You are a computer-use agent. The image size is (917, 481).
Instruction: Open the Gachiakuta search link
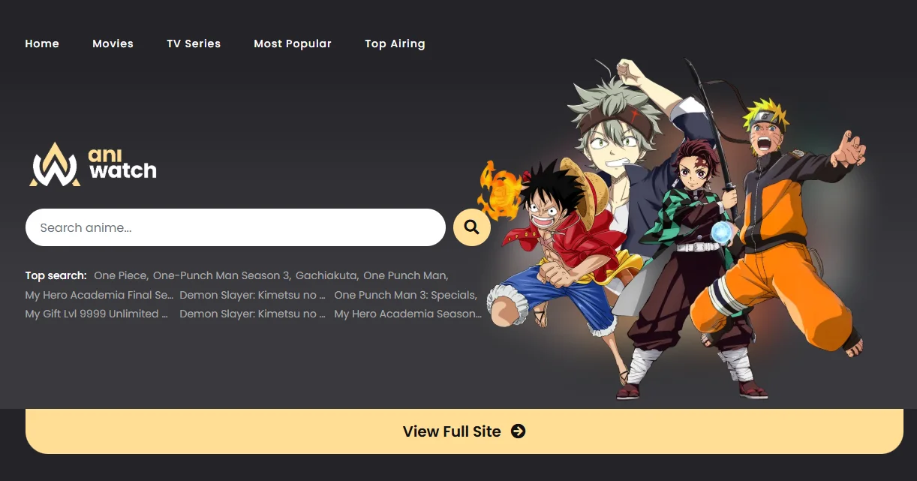(x=326, y=275)
